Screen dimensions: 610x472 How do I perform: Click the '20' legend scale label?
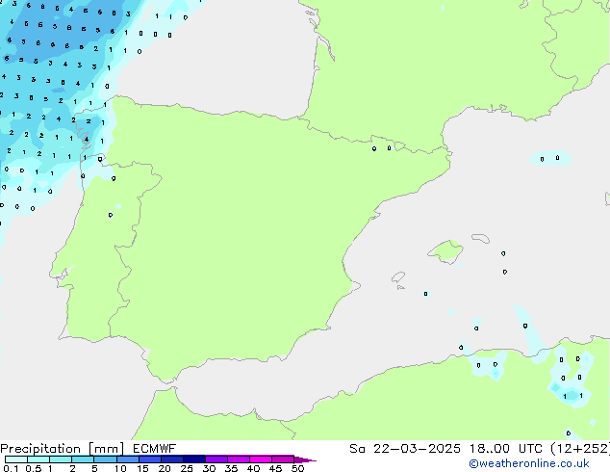point(165,468)
